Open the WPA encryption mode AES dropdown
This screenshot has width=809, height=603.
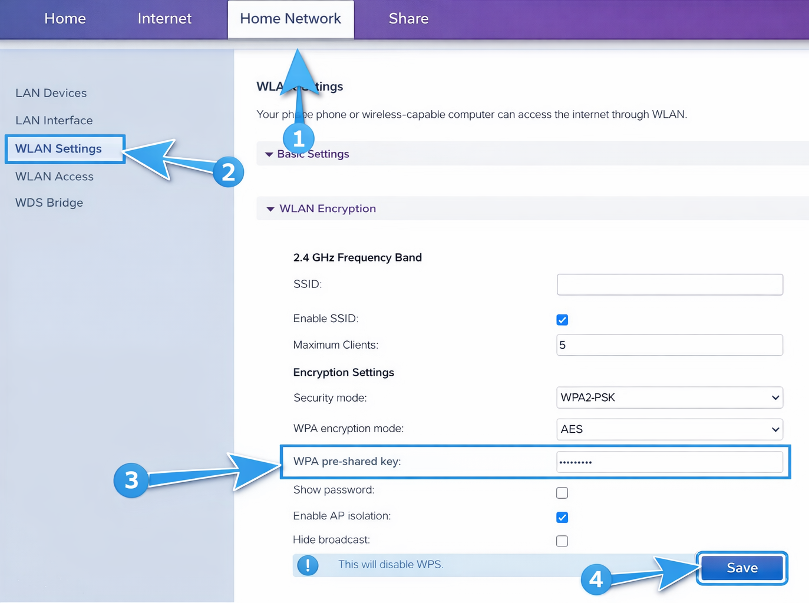click(669, 429)
